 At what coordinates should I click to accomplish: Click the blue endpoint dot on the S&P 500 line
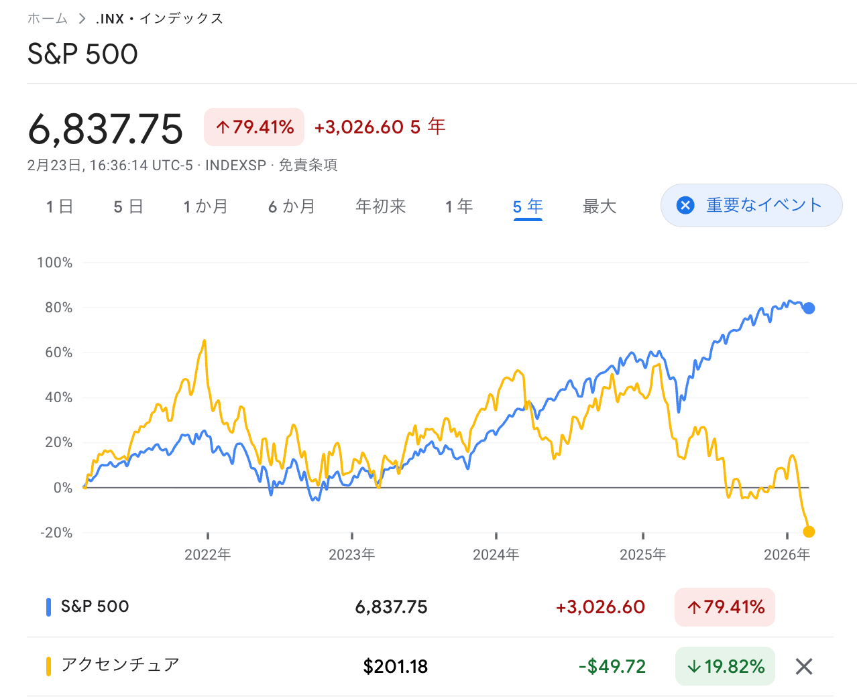tap(809, 308)
